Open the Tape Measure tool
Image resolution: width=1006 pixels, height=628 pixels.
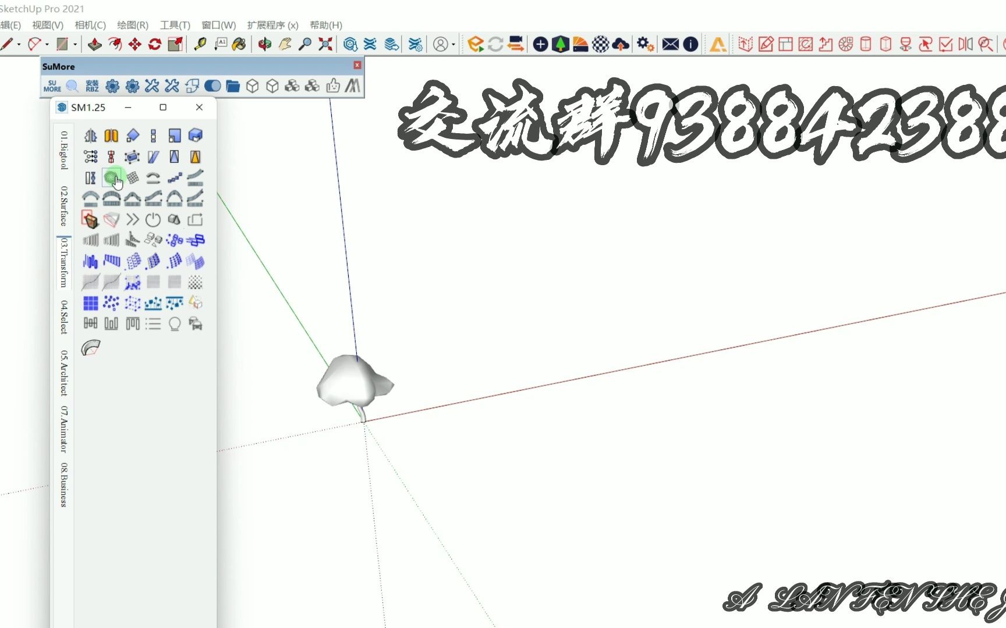pos(200,44)
